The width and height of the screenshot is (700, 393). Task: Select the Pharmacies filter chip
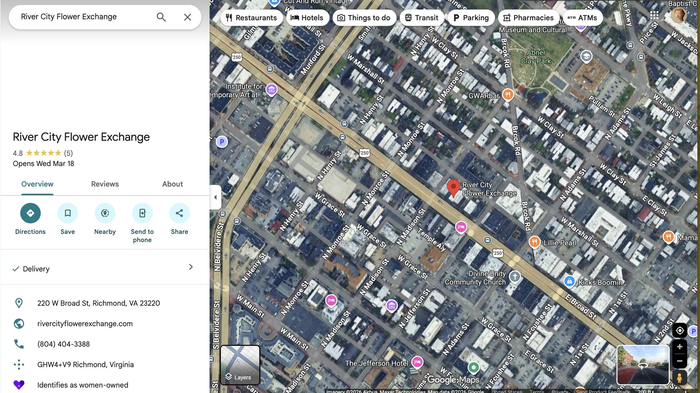[528, 18]
